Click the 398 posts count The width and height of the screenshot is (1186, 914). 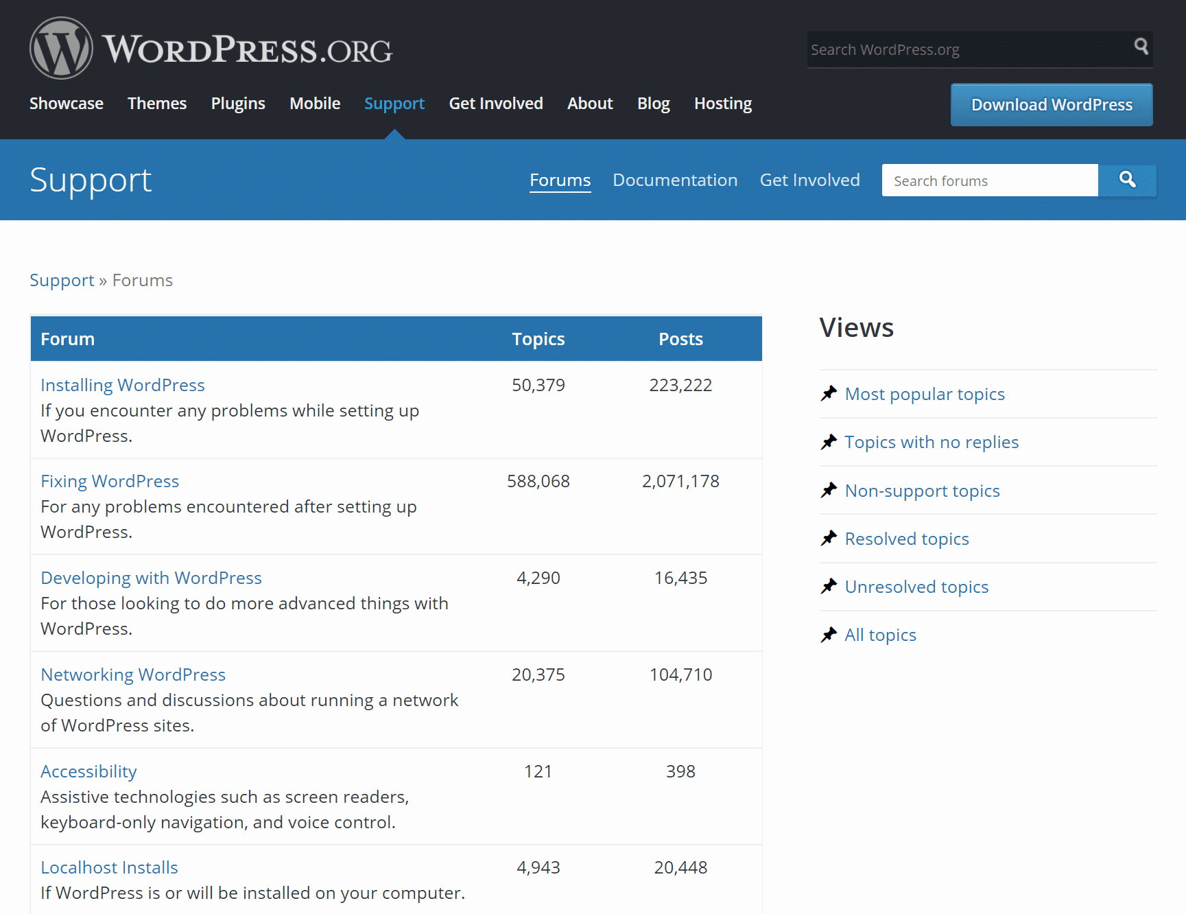click(680, 771)
